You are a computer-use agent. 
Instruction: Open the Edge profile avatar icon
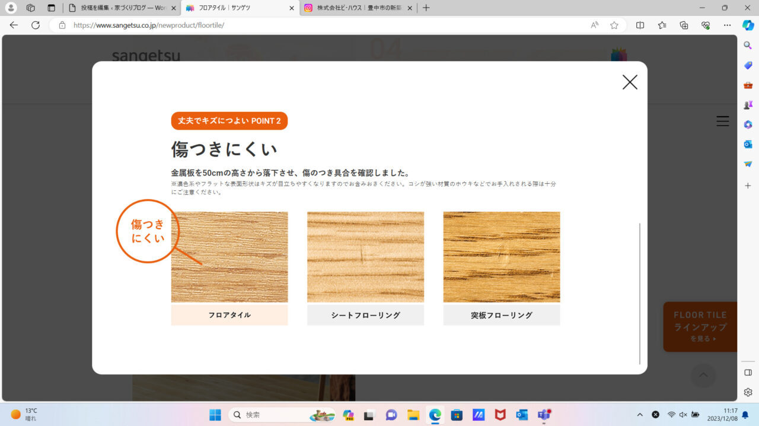11,8
